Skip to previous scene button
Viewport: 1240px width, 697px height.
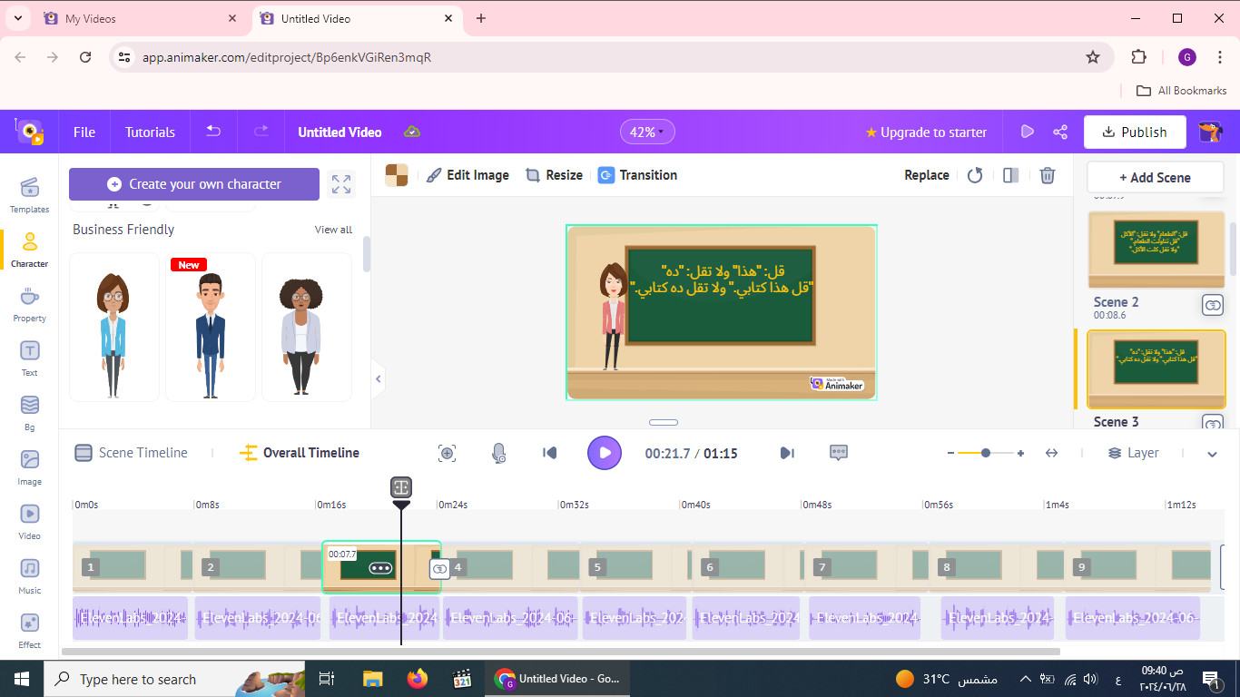[x=549, y=453]
